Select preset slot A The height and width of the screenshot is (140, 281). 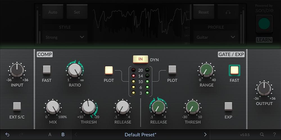tap(50, 134)
